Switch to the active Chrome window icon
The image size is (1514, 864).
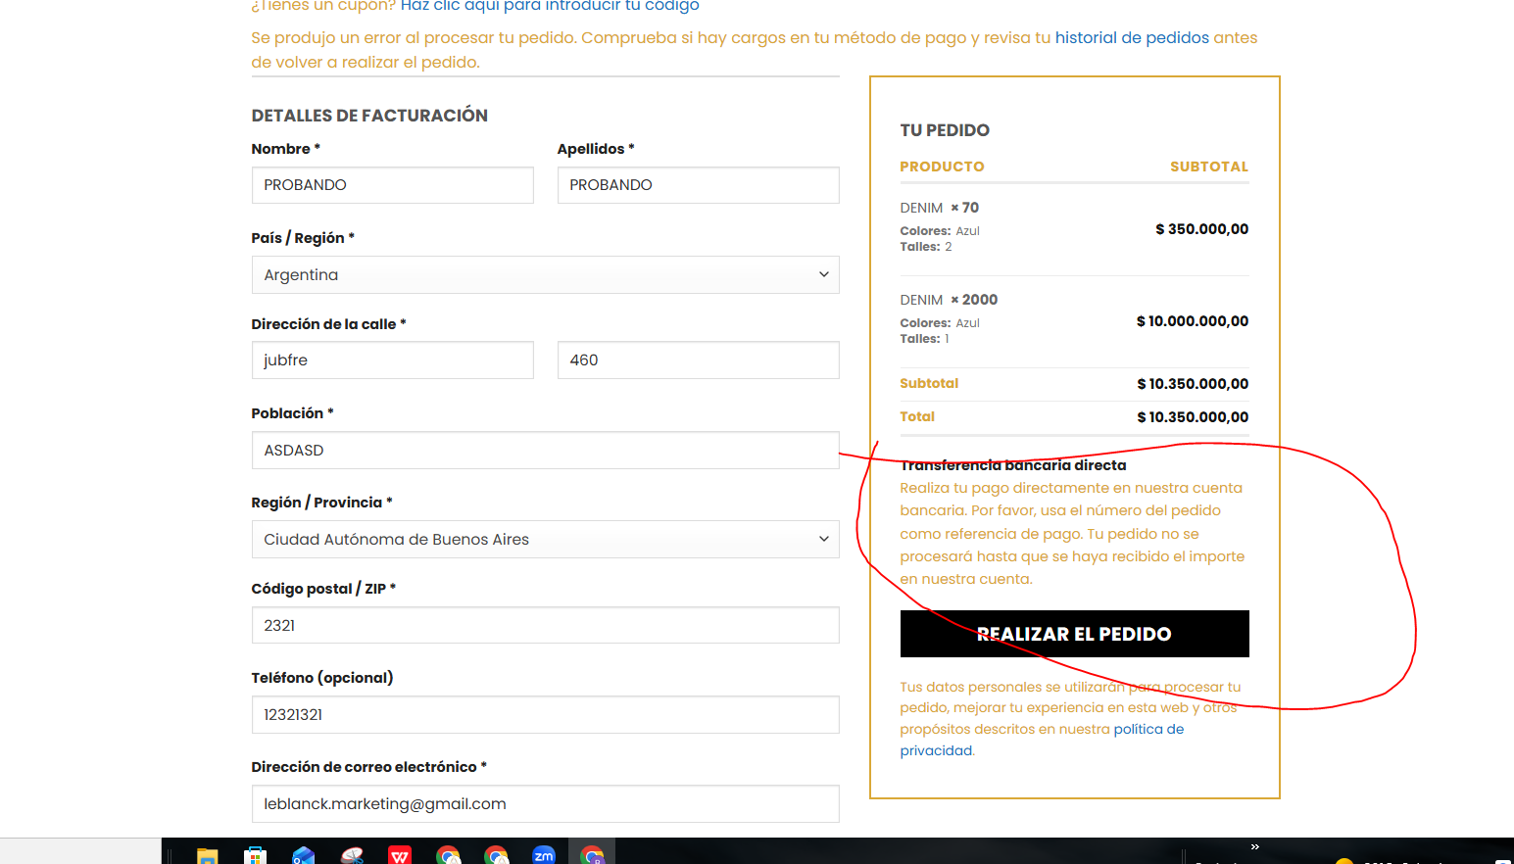tap(592, 855)
